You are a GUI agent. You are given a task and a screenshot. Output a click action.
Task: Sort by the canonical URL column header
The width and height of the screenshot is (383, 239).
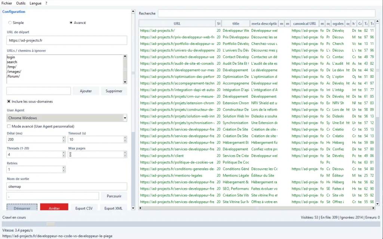304,24
